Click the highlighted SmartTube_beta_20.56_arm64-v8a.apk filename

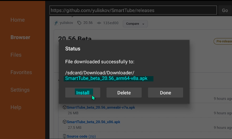tap(106, 78)
